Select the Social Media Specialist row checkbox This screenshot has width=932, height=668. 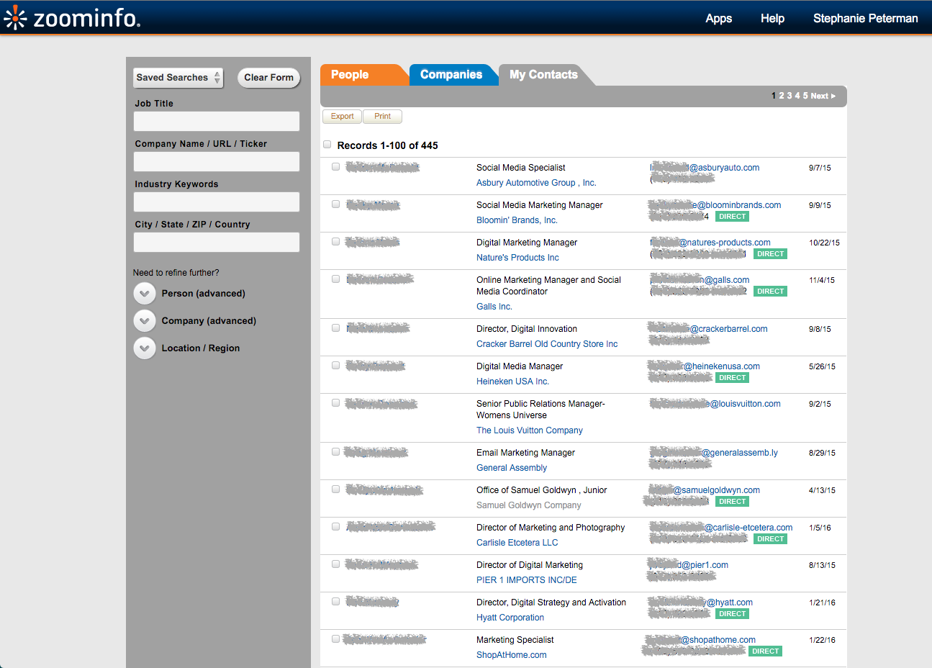click(x=335, y=167)
